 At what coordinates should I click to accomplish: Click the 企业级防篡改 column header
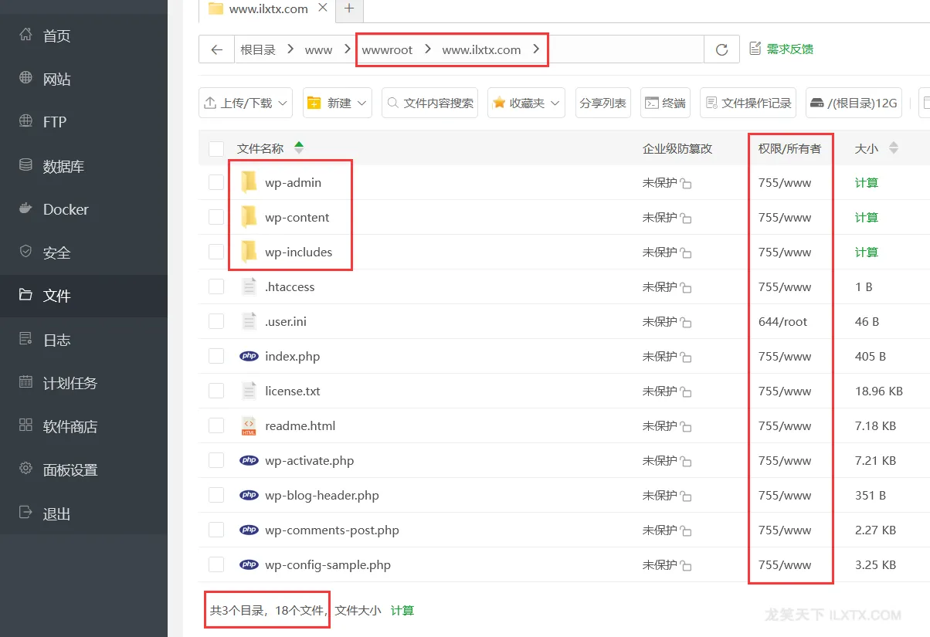(677, 148)
